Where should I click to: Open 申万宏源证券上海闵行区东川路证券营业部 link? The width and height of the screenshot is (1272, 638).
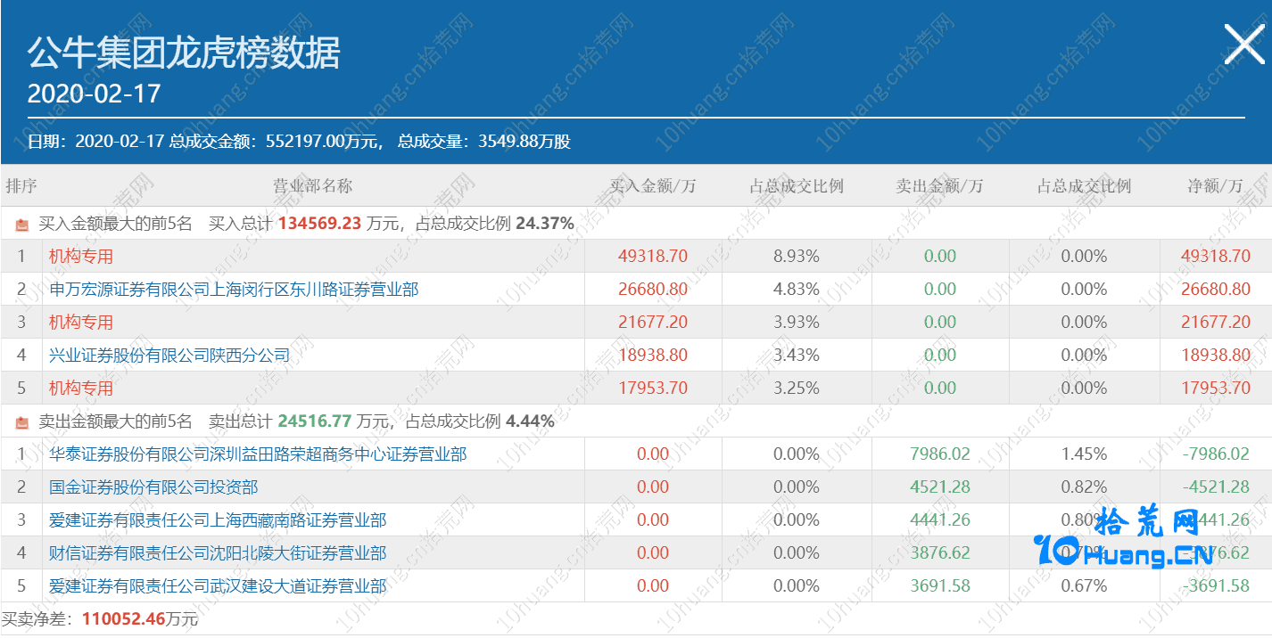click(x=234, y=290)
